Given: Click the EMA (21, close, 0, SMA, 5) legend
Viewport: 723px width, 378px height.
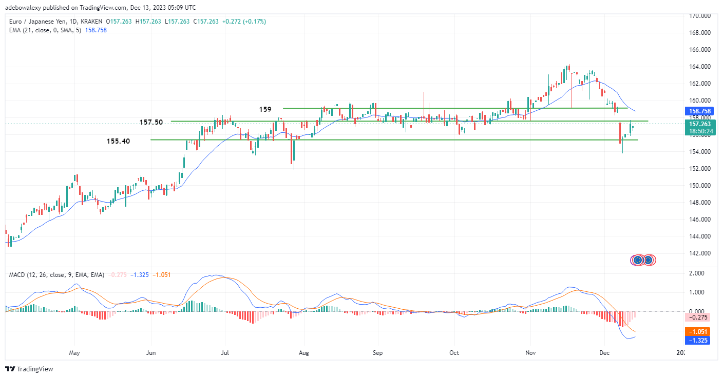Looking at the screenshot, I should [x=44, y=30].
